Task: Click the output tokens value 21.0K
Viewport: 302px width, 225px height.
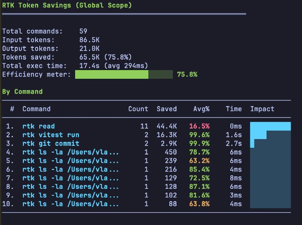Action: 89,49
